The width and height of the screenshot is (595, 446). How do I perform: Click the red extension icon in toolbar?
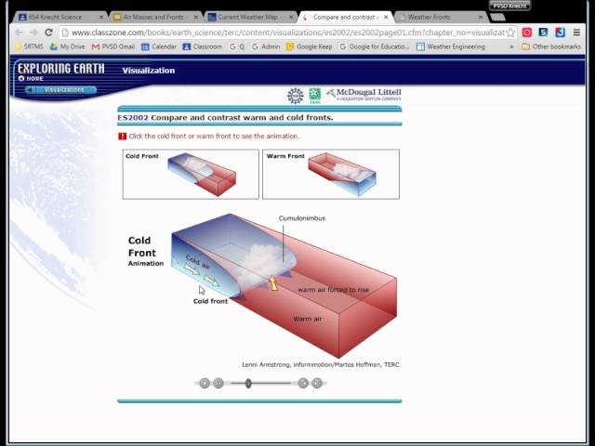[x=527, y=33]
